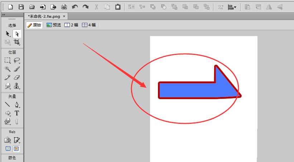Select the Pencil tool

click(x=8, y=77)
